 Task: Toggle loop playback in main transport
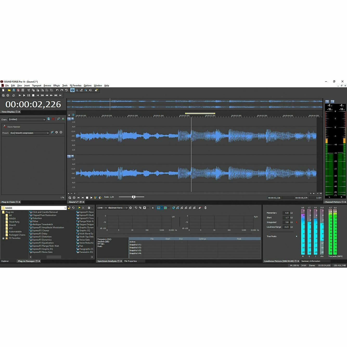pos(14,95)
